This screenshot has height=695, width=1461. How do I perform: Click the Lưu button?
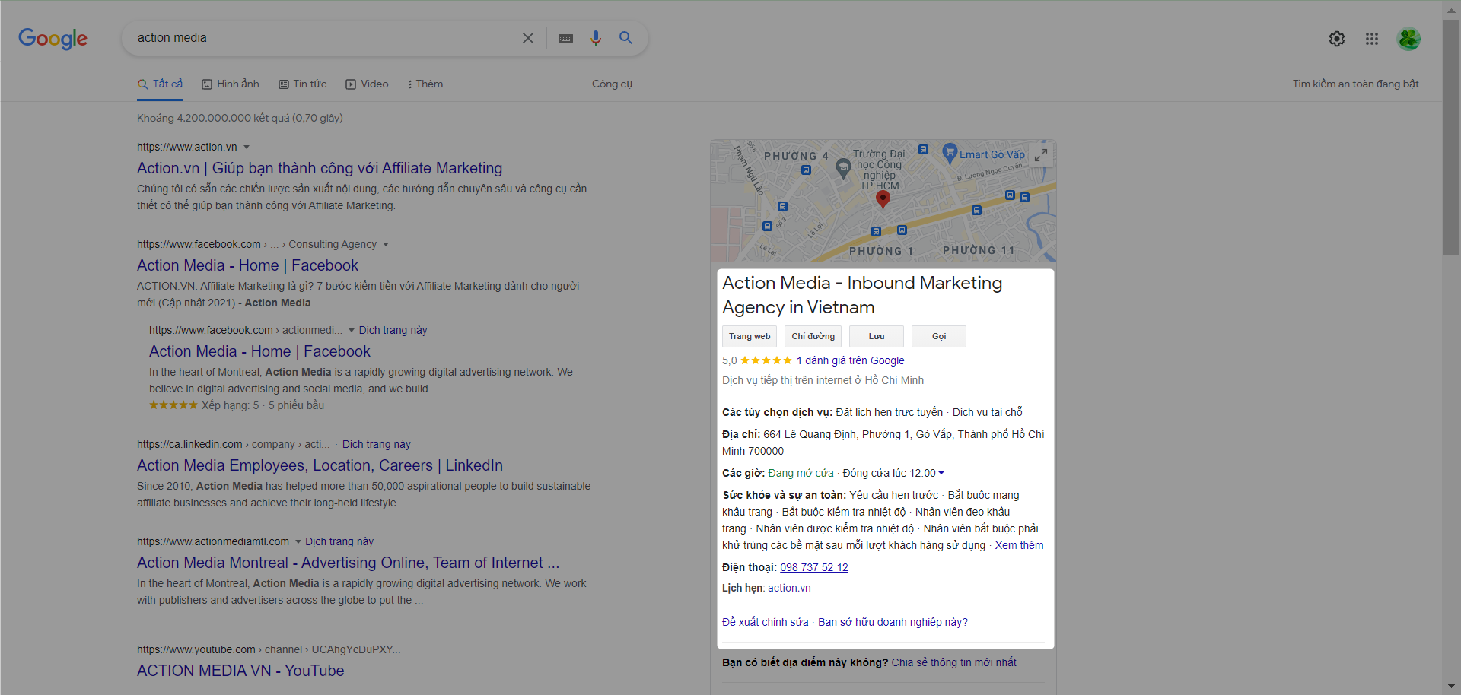877,336
